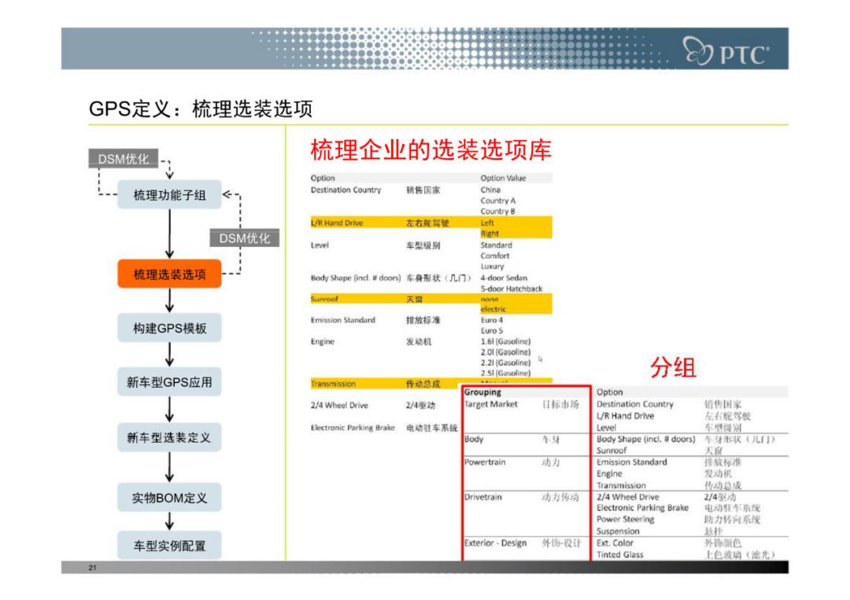850x600 pixels.
Task: Click the 2.5l (Gasoline) value
Action: (505, 373)
